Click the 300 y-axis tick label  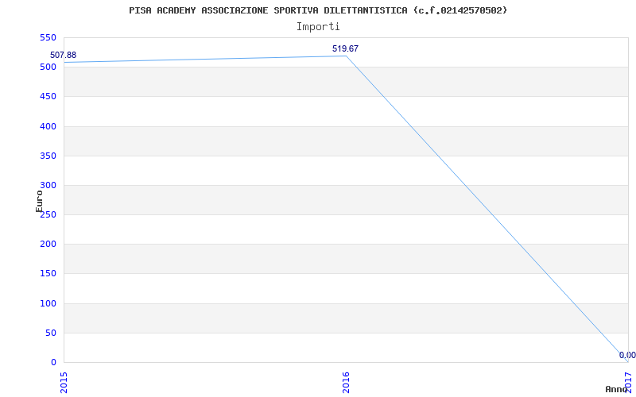[x=48, y=185]
